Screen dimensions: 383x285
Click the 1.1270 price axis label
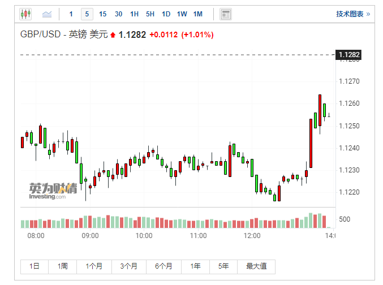click(349, 81)
